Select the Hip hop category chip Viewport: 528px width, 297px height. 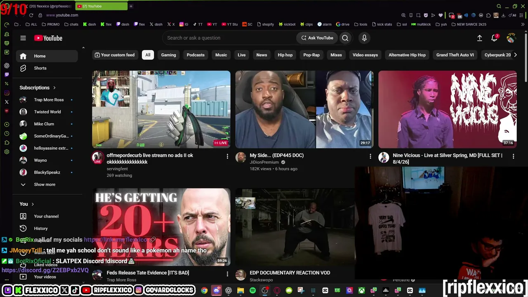click(285, 55)
